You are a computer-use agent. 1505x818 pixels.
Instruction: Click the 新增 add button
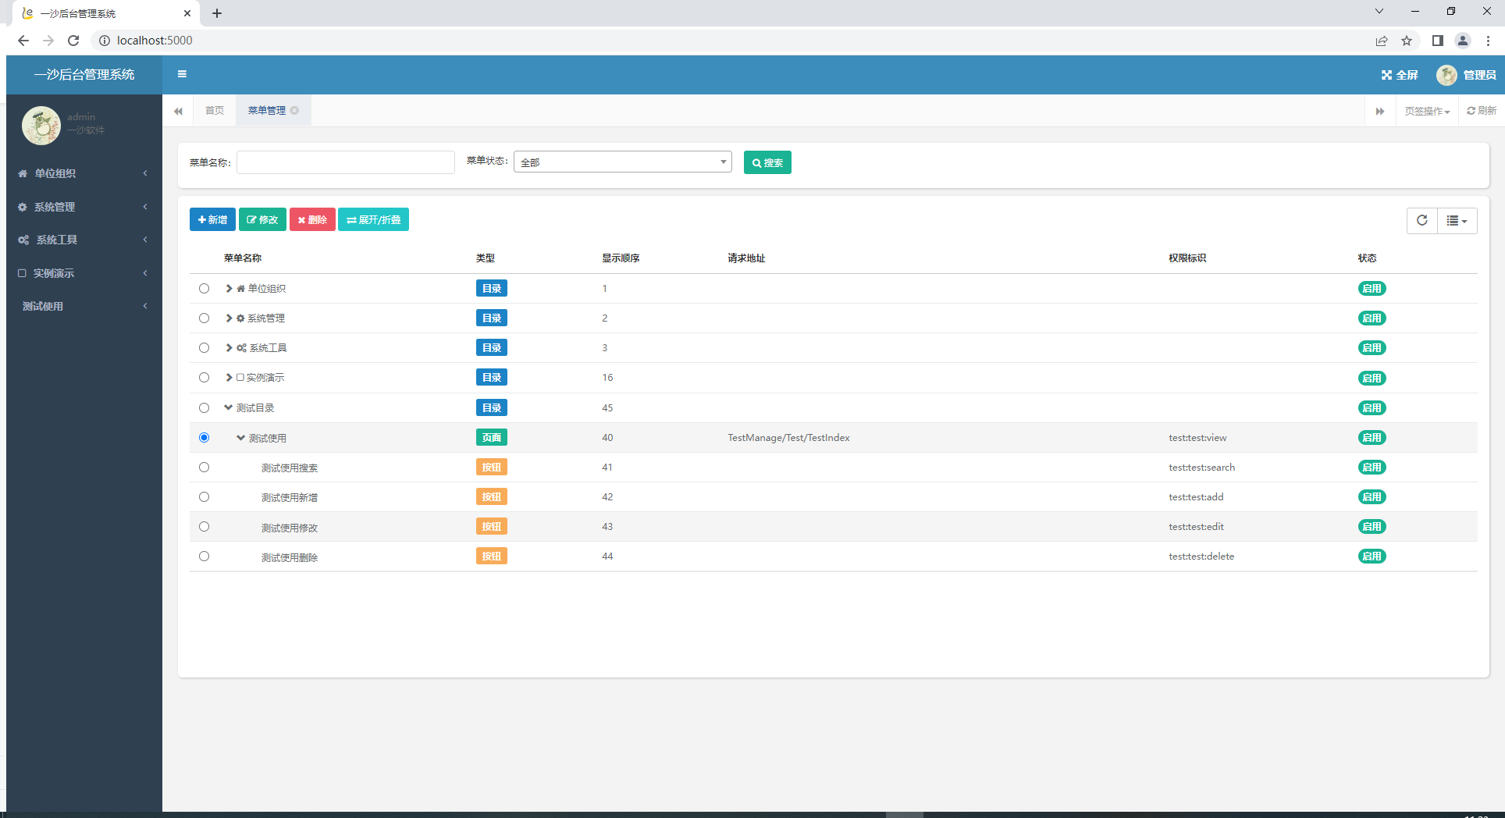pyautogui.click(x=212, y=219)
